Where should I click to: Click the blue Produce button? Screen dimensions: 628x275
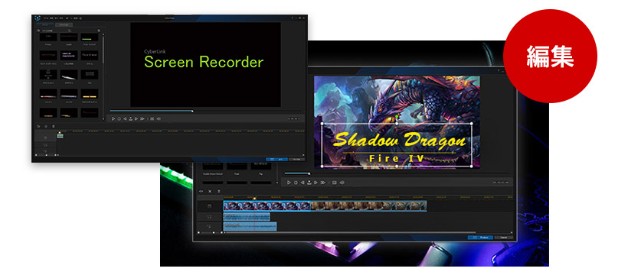click(x=480, y=238)
